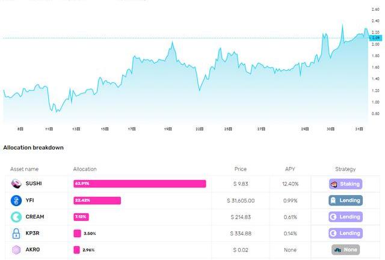The image size is (385, 260).
Task: Click the Staking strategy badge for SUSHI
Action: (345, 183)
